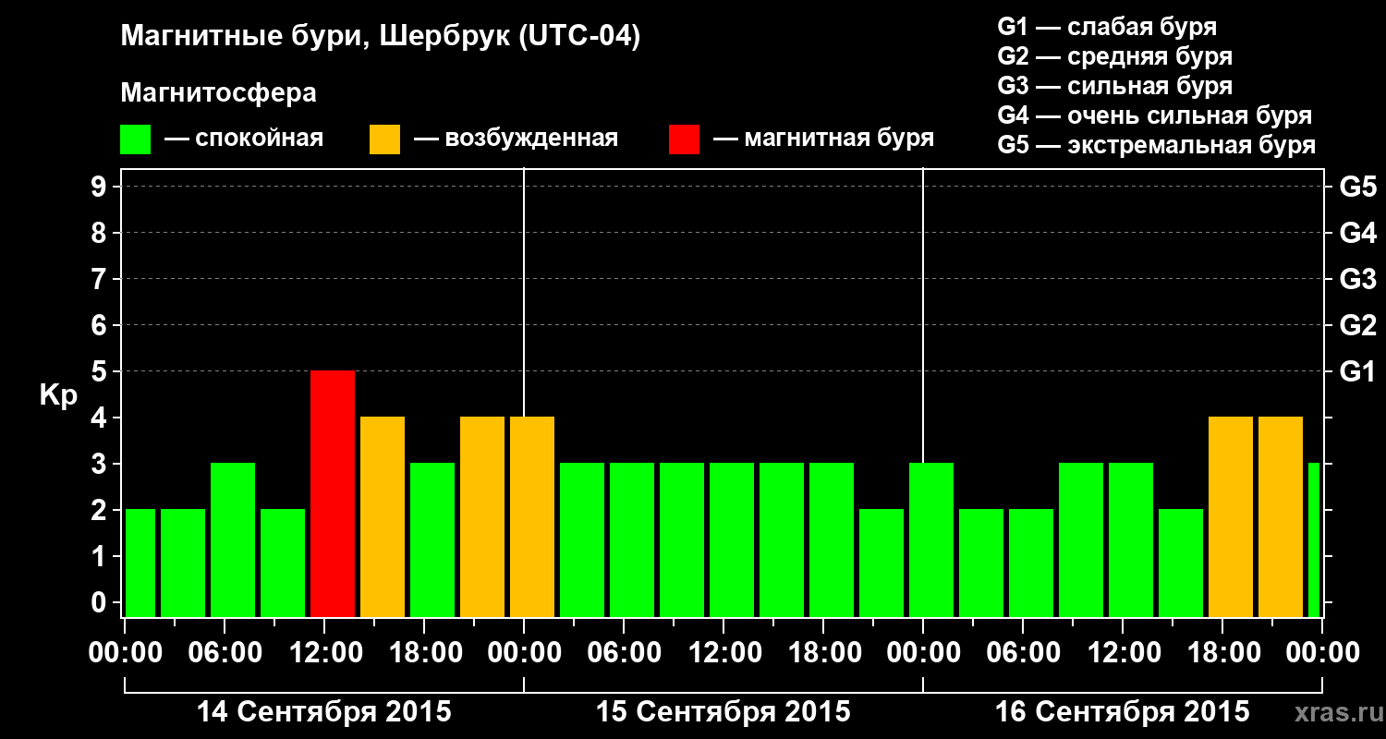Click the '— возбужденная' legend label
The width and height of the screenshot is (1386, 739).
[516, 139]
